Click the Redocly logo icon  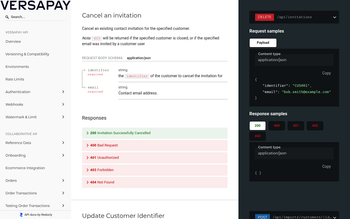tap(21, 215)
